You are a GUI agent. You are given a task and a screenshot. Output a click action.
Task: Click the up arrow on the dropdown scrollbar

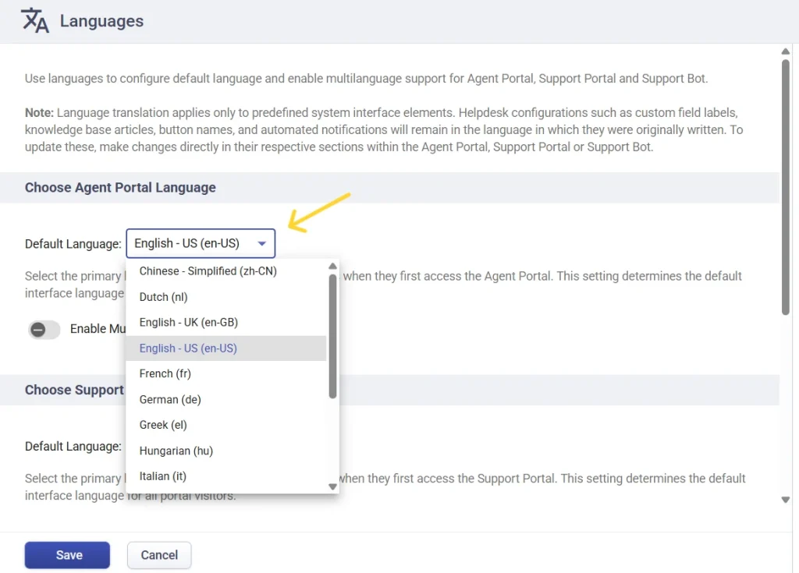[332, 265]
